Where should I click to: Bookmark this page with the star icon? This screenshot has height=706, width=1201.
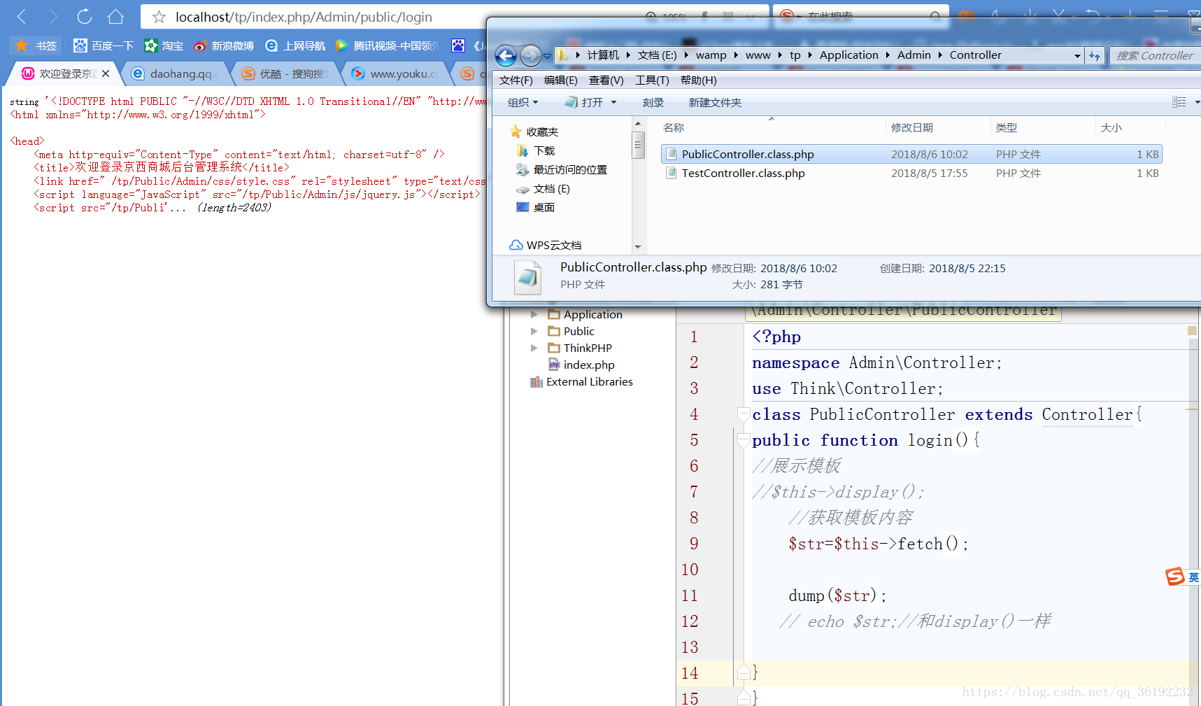[159, 17]
